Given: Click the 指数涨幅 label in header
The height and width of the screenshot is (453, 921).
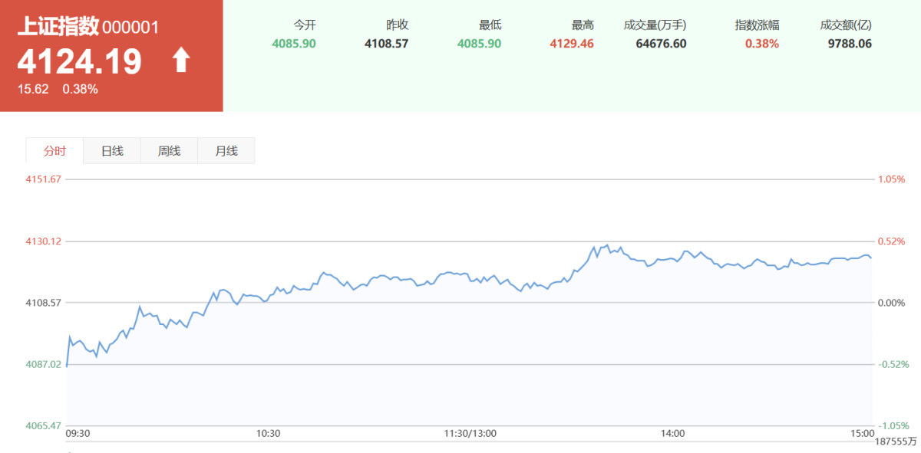Looking at the screenshot, I should click(757, 25).
